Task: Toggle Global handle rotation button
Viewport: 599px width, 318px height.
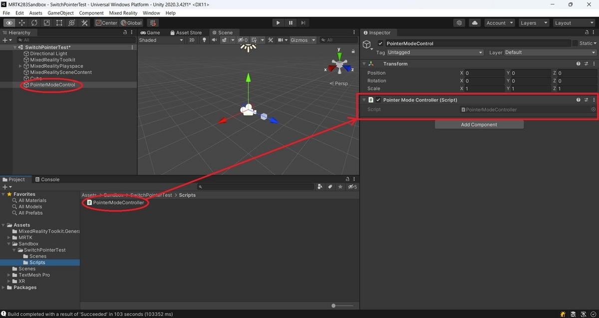Action: (131, 23)
